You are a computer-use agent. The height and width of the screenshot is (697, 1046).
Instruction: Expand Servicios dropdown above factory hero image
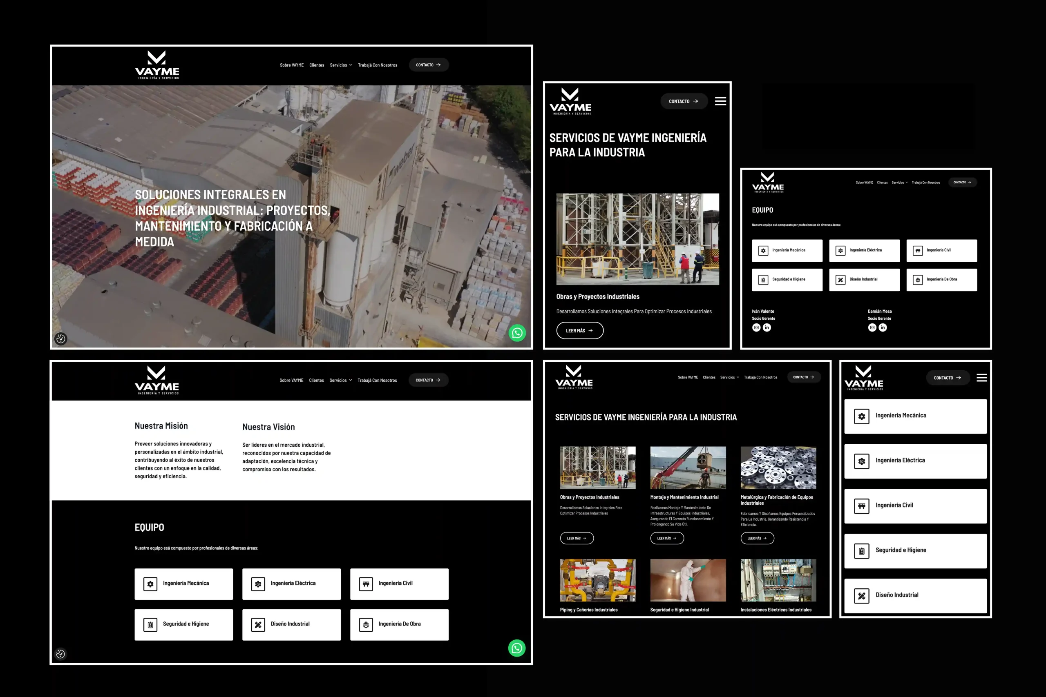pyautogui.click(x=341, y=65)
